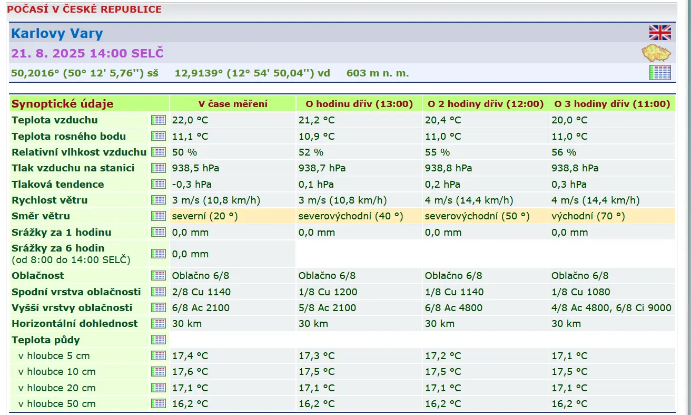Open the Czech Republic map icon
Viewport: 691px width, 415px height.
tap(656, 53)
